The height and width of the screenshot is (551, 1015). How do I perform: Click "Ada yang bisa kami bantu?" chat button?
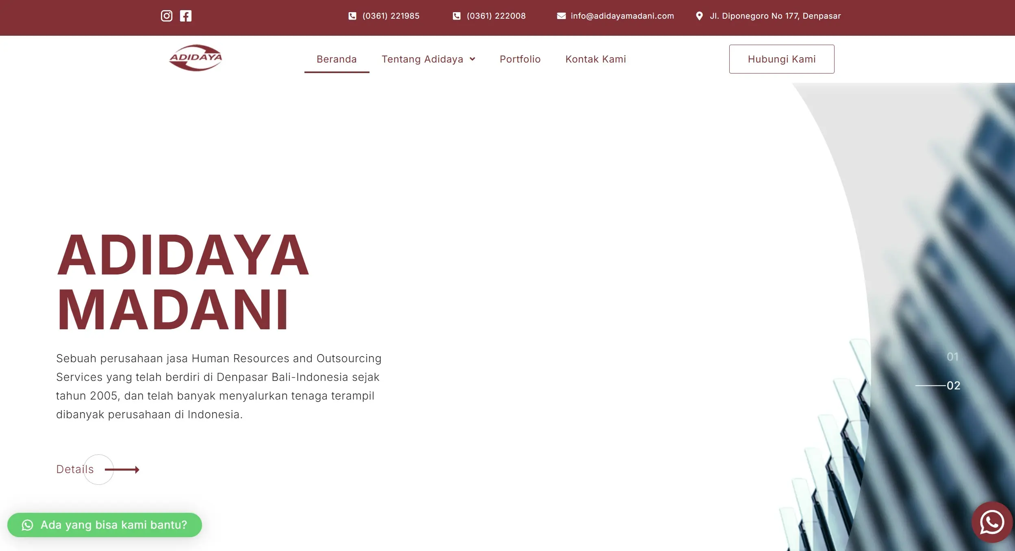105,525
